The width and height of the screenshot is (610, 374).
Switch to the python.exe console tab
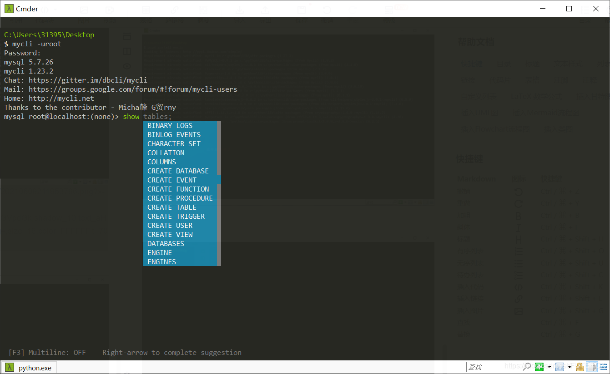(29, 368)
